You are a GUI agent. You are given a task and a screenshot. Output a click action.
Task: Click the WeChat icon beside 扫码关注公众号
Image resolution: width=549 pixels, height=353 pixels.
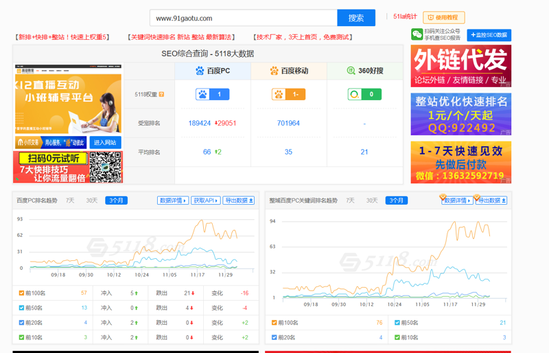(x=417, y=34)
